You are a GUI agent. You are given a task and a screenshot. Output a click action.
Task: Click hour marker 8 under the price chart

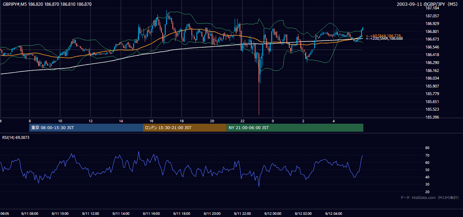pyautogui.click(x=30, y=121)
